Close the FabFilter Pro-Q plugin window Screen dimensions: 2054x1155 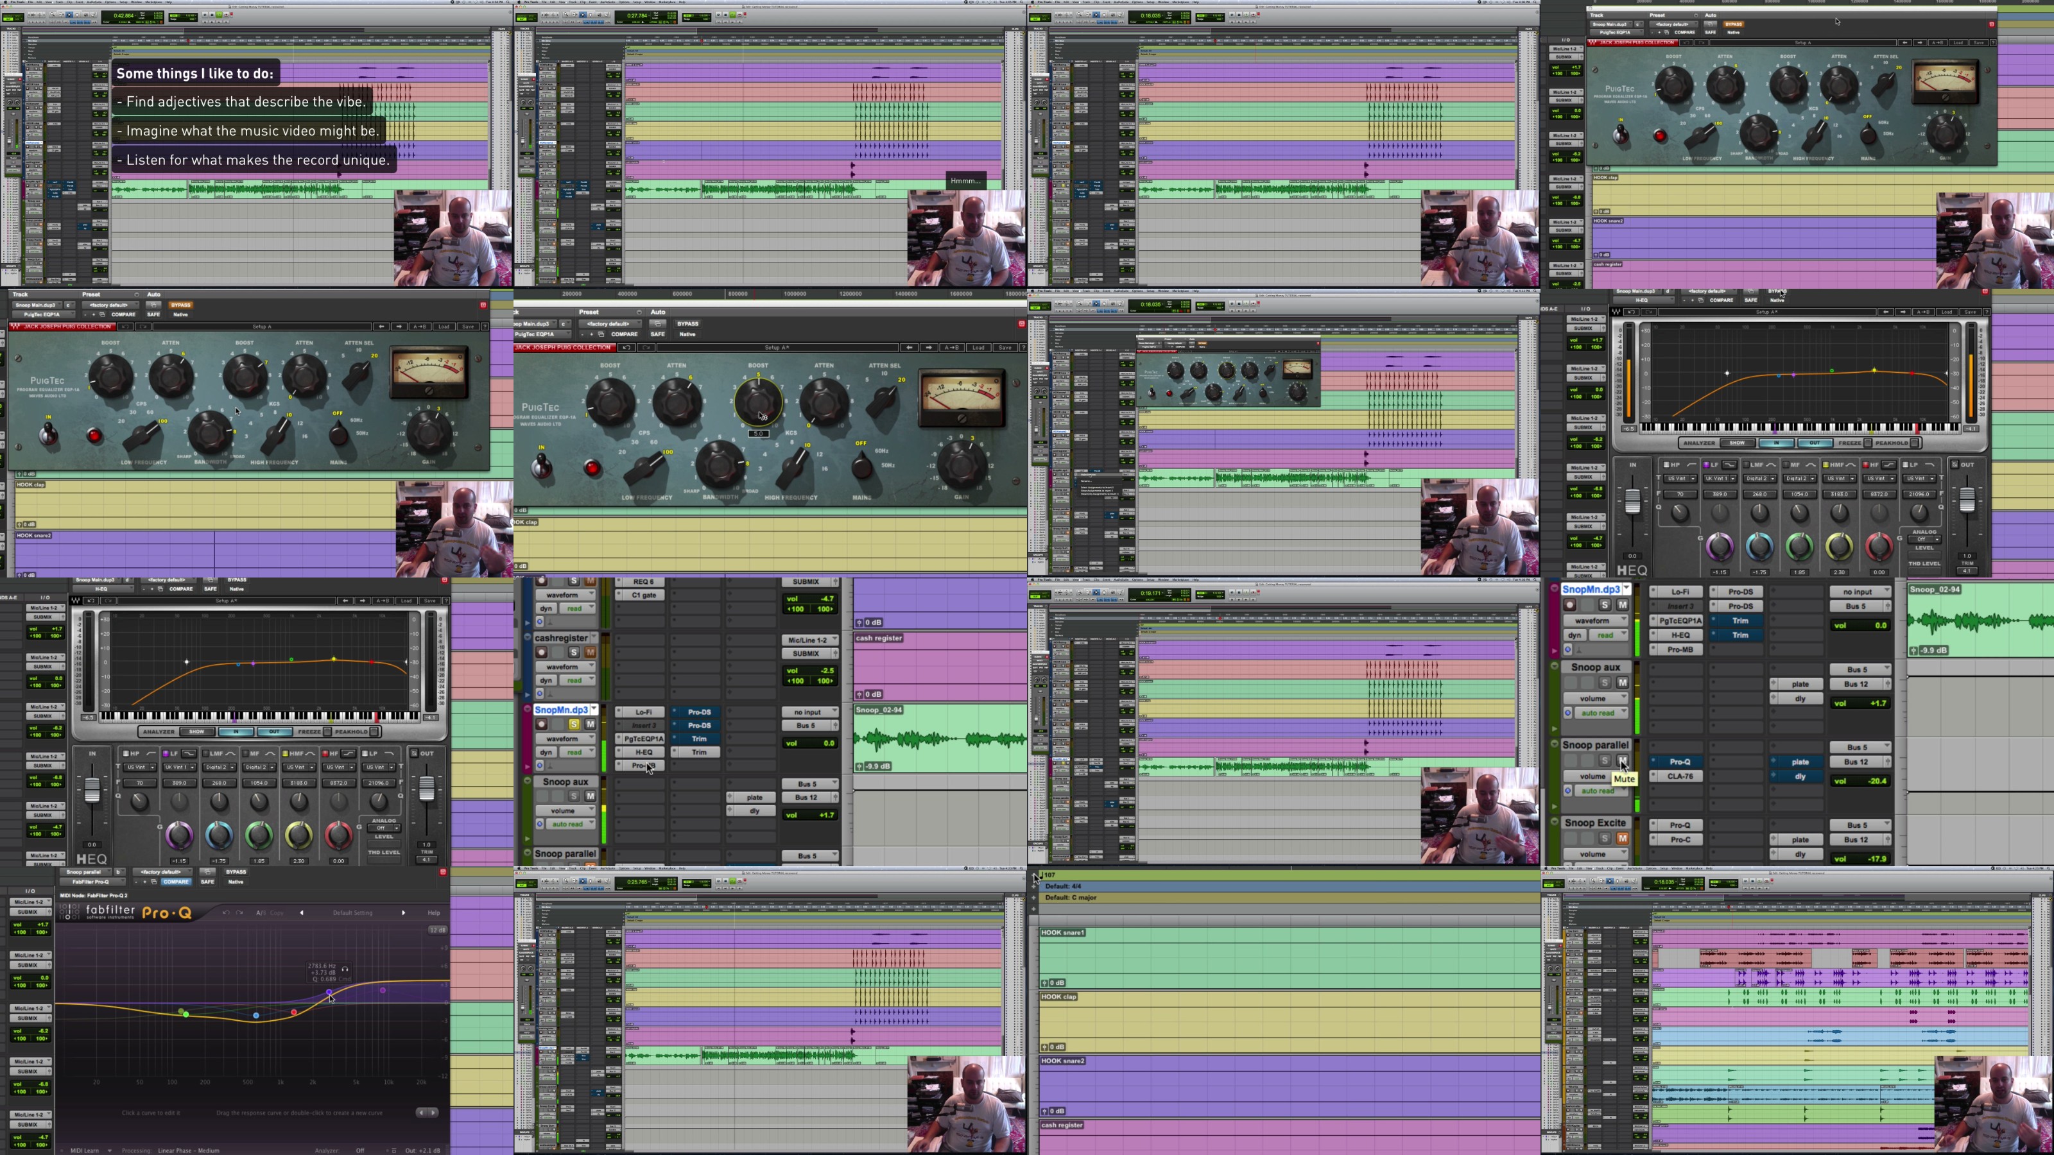pos(444,872)
